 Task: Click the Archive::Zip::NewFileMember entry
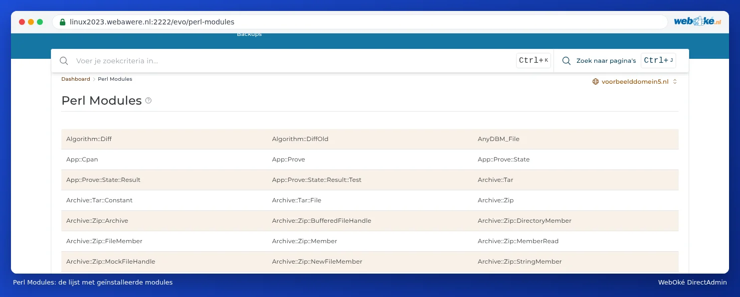(317, 262)
